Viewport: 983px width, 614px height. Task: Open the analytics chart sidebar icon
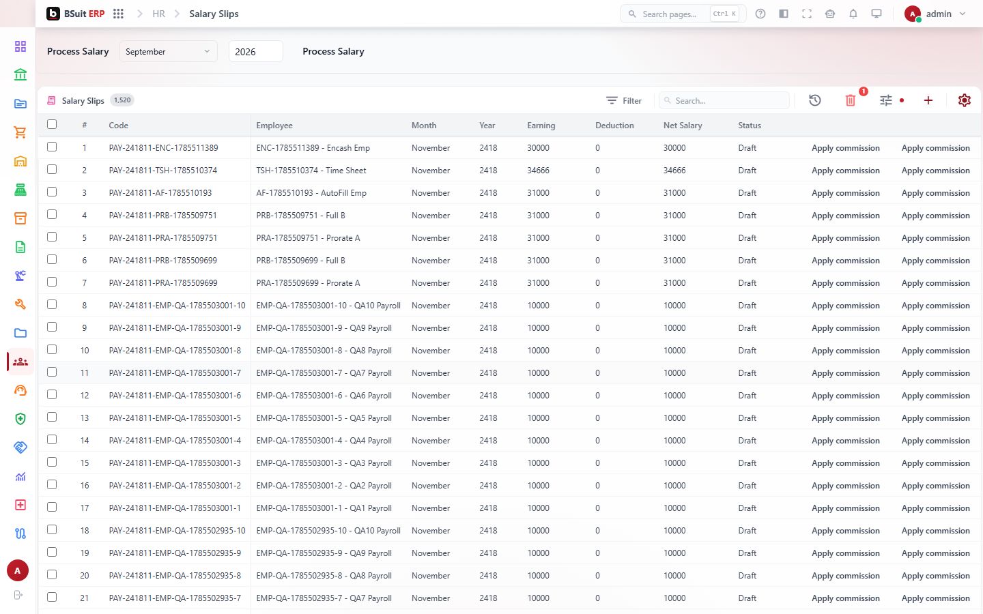[20, 476]
